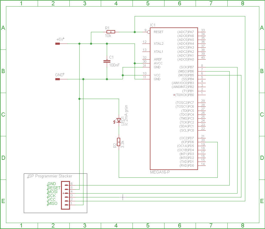The image size is (265, 229).
Task: Click the (ADC0)PA0 pin label
Action: pos(185,59)
